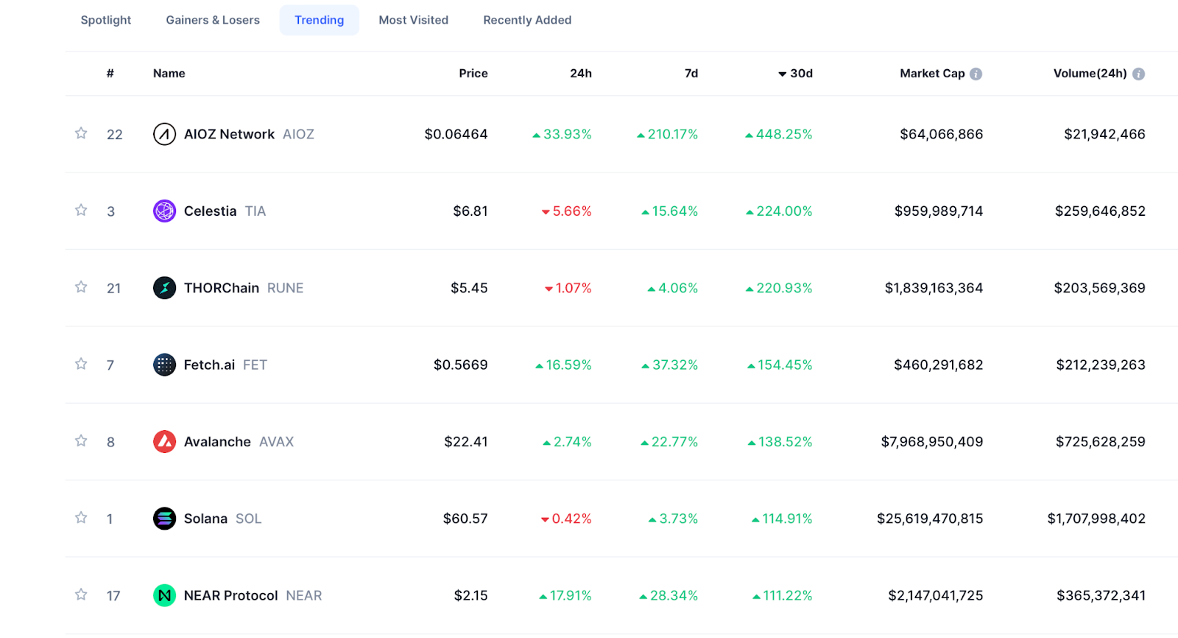Click the Solana logo icon
The image size is (1178, 638).
point(164,519)
